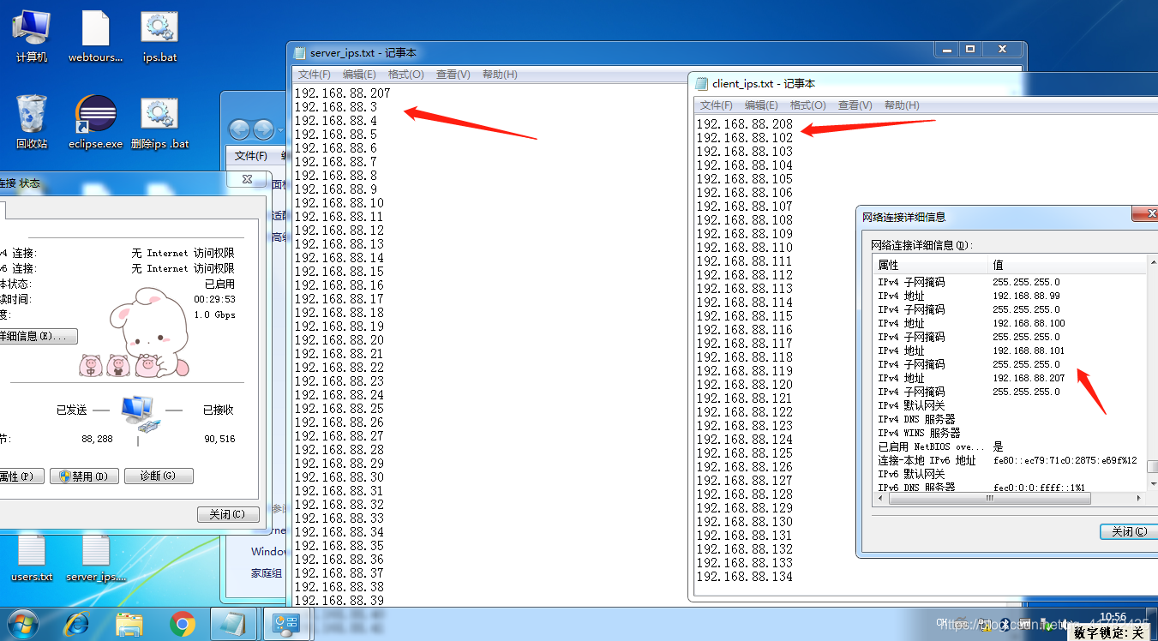The height and width of the screenshot is (641, 1158).
Task: Click the 值 column header in details list
Action: [1066, 265]
